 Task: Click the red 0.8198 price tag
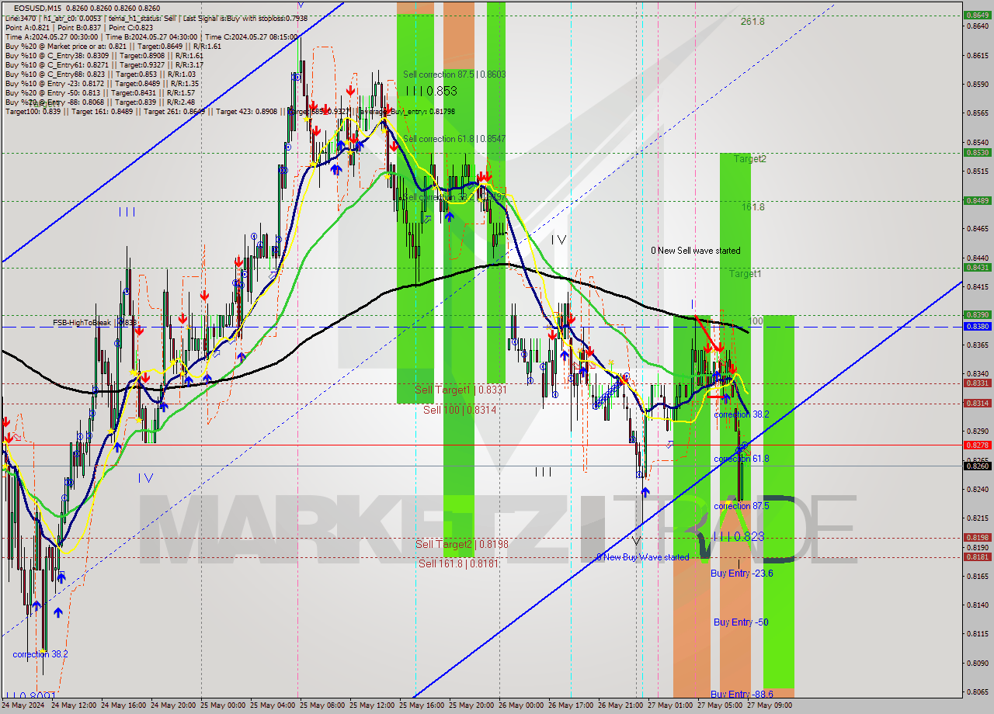pos(976,537)
